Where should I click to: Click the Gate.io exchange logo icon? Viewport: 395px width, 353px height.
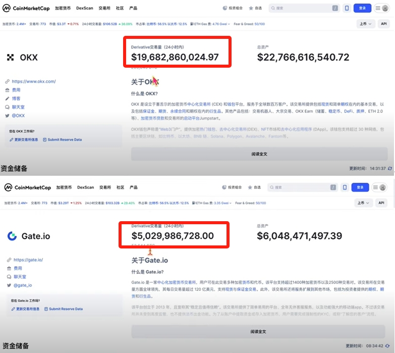click(x=12, y=236)
